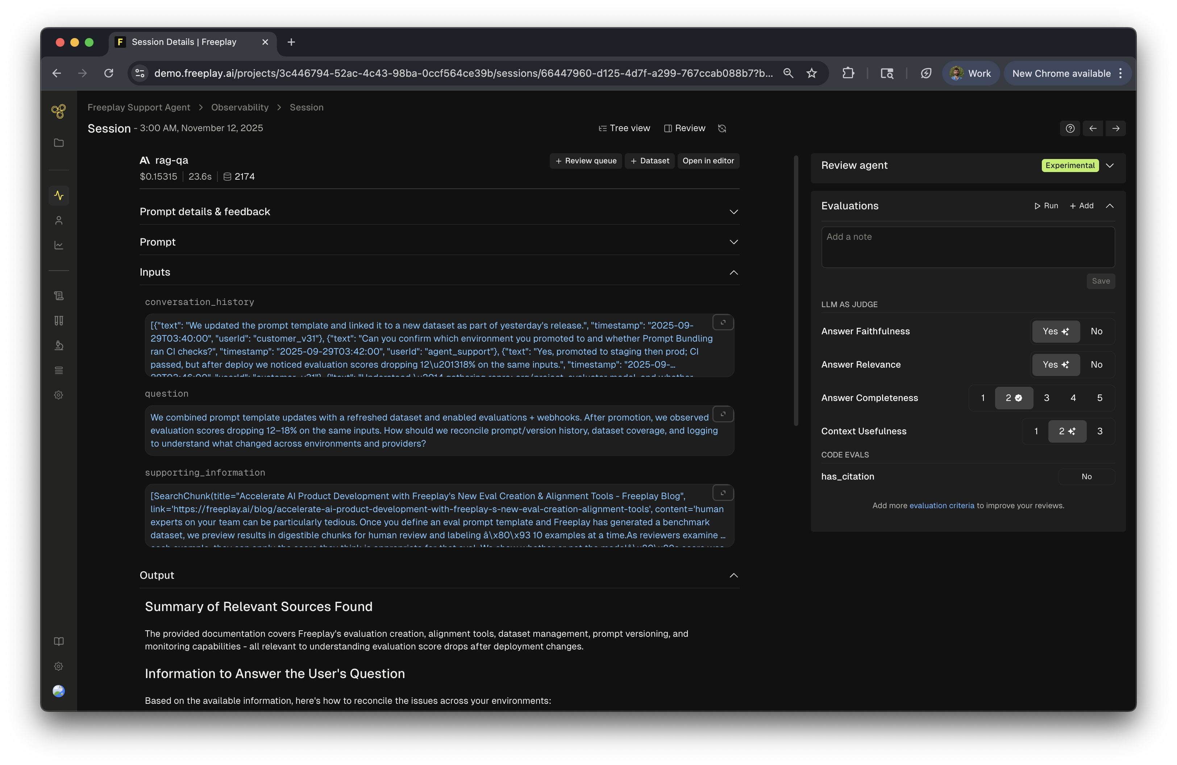Image resolution: width=1177 pixels, height=765 pixels.
Task: Click the Add a note field
Action: [967, 247]
